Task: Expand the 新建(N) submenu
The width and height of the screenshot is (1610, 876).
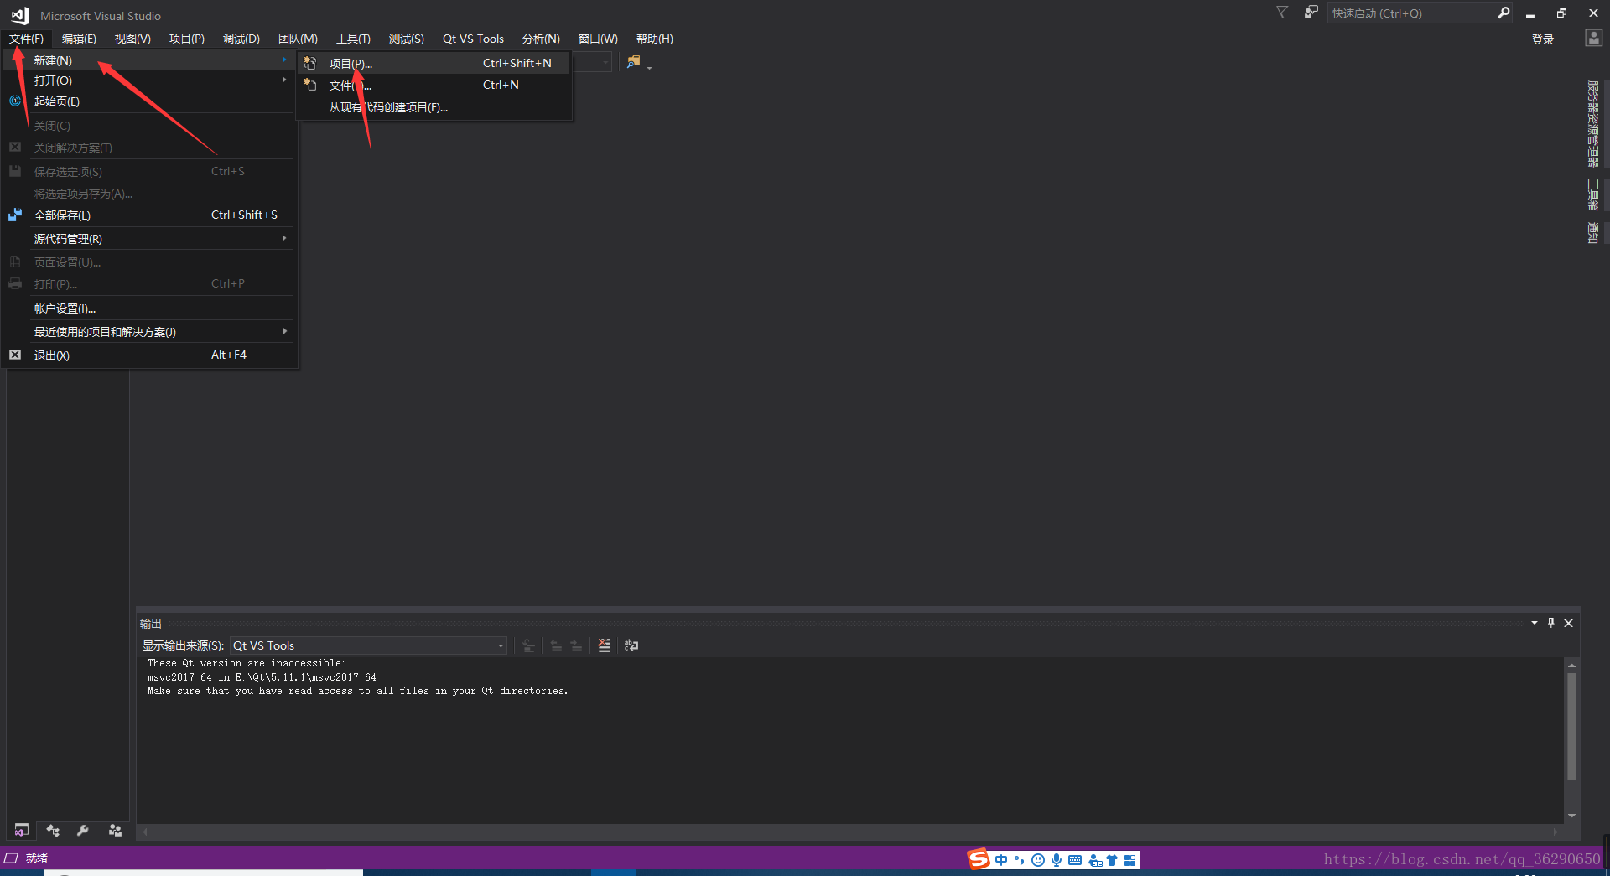Action: [x=149, y=60]
